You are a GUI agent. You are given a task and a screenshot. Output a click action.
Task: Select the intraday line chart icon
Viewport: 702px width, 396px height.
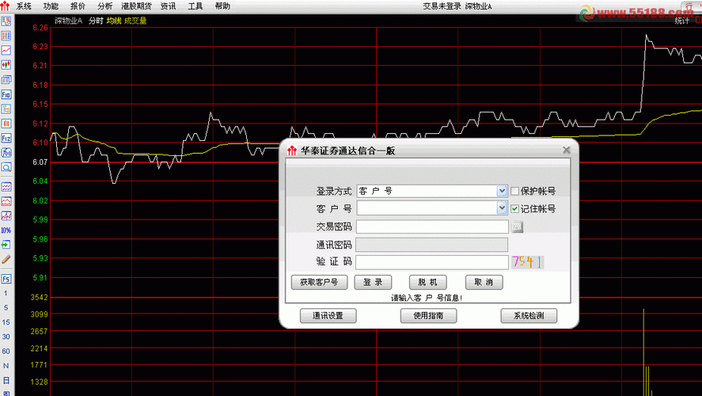tap(6, 50)
